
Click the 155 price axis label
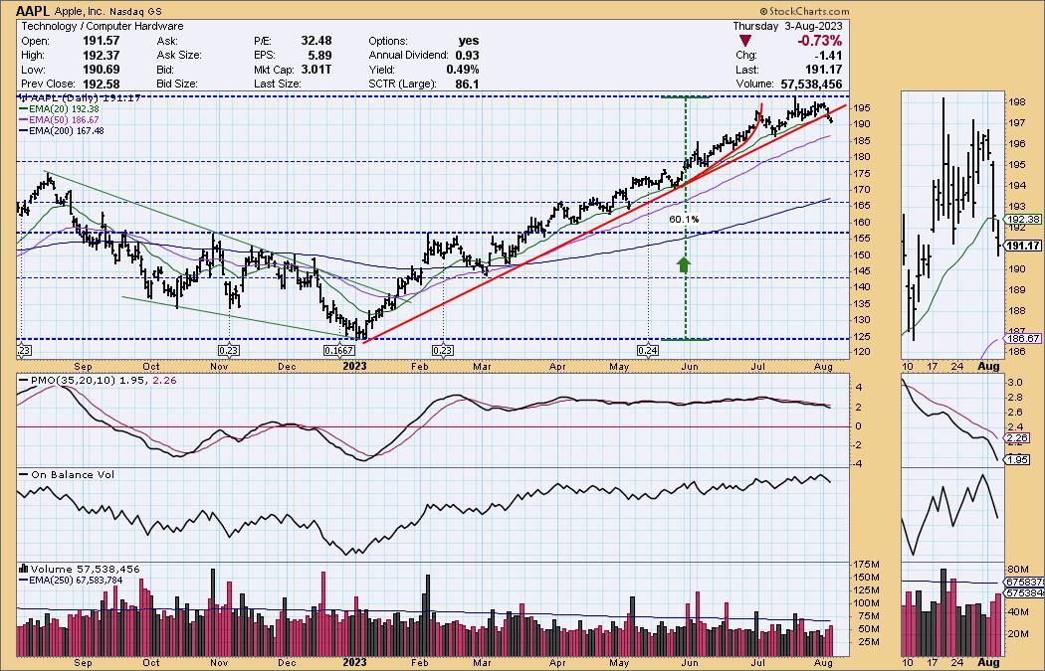pos(863,239)
